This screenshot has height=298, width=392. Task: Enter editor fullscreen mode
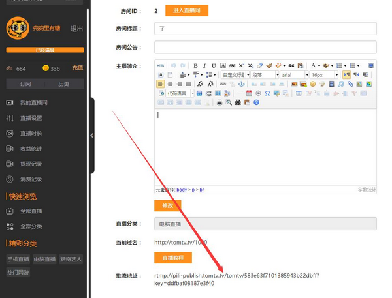click(371, 66)
